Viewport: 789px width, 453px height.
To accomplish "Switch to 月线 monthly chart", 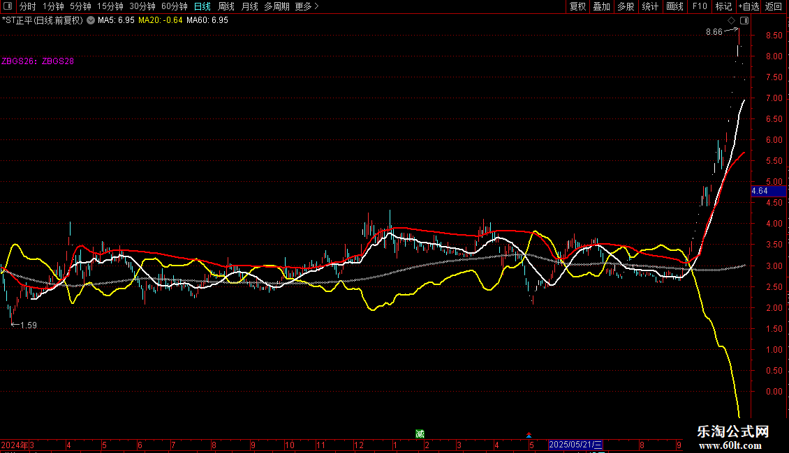I will (249, 6).
